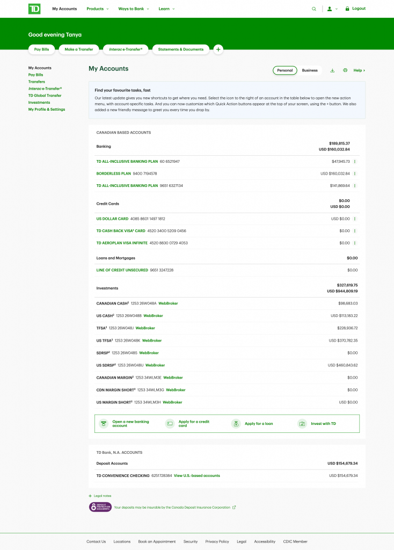The width and height of the screenshot is (394, 550).
Task: Open Privacy Policy footer link
Action: pos(217,541)
